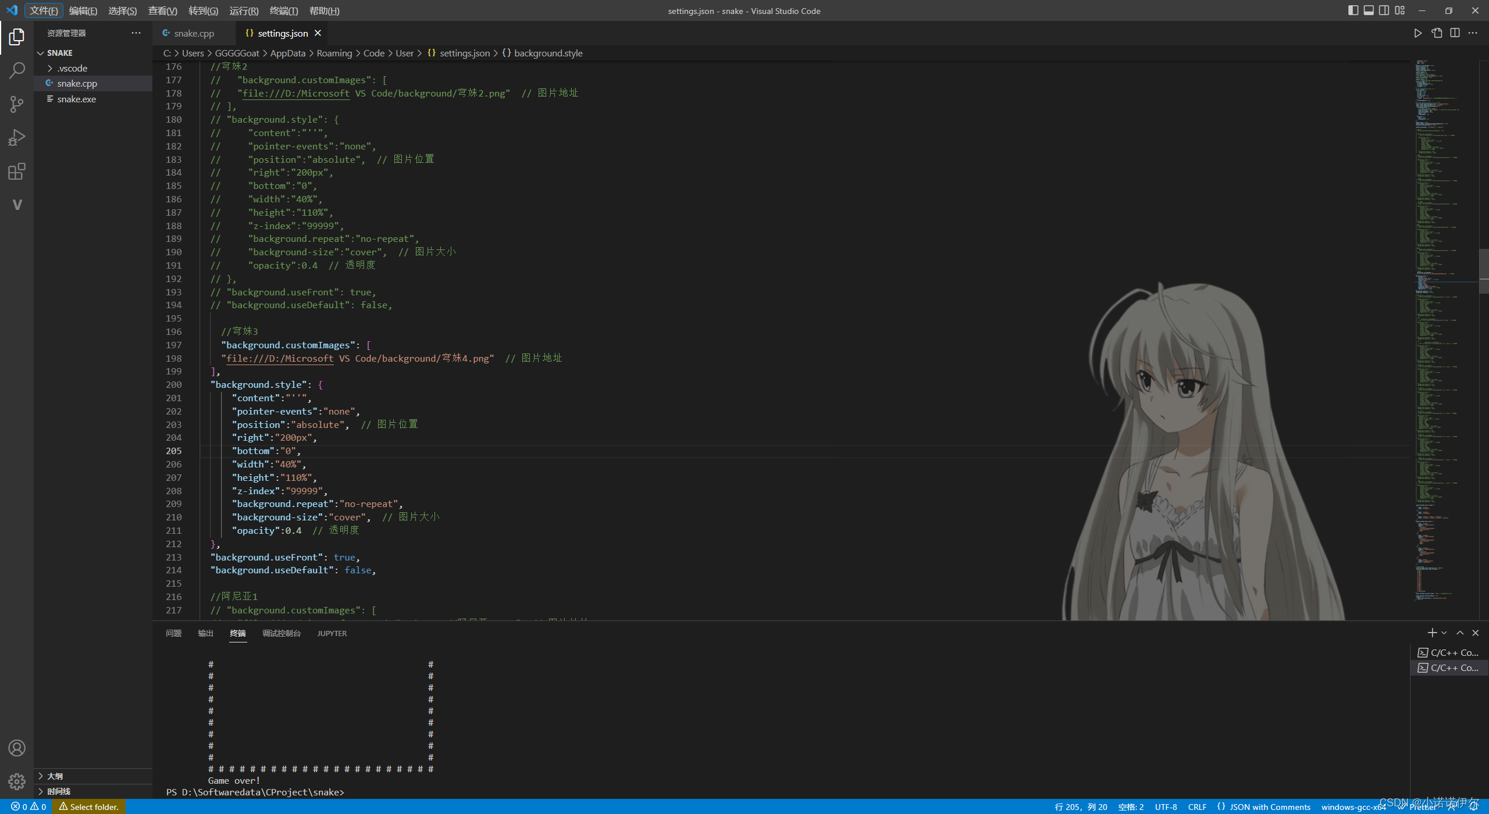Open the Accounts icon
This screenshot has height=814, width=1489.
(17, 748)
